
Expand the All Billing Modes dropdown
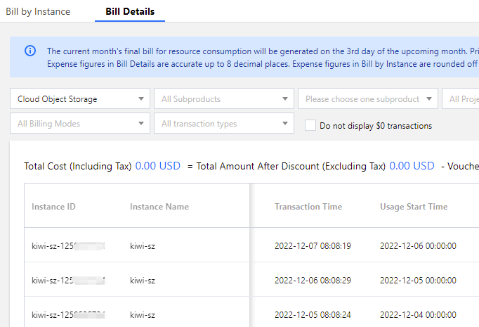click(x=80, y=124)
